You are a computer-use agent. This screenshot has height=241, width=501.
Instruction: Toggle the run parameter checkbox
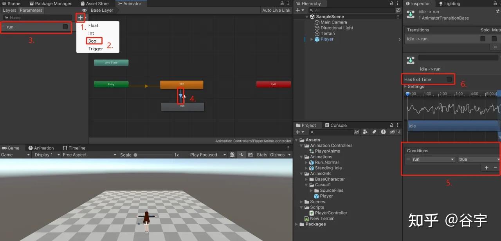click(x=65, y=27)
